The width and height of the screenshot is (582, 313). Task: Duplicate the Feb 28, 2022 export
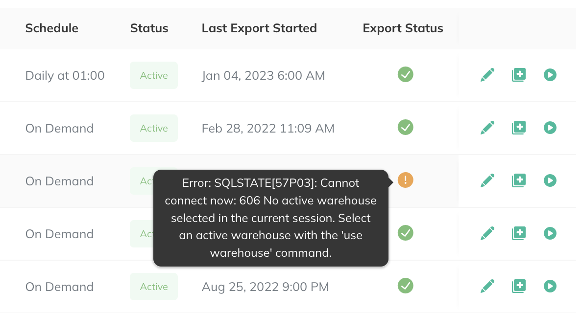click(x=518, y=128)
